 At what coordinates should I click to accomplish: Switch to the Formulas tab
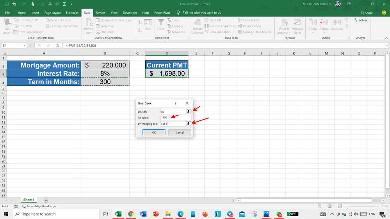pos(72,12)
